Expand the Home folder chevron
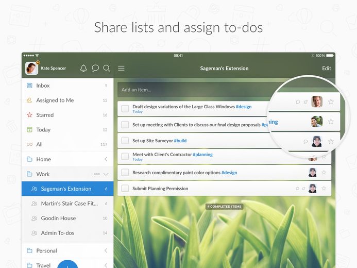Screen dimensions: 357x268 tap(106, 159)
